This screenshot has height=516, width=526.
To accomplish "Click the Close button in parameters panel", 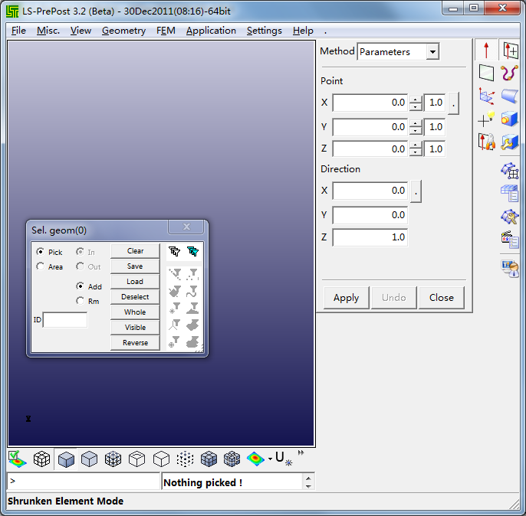I will 442,297.
